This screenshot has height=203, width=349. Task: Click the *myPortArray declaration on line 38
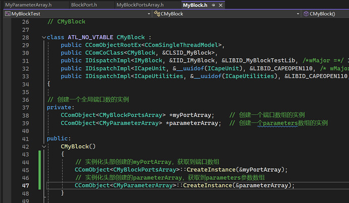tap(191, 115)
